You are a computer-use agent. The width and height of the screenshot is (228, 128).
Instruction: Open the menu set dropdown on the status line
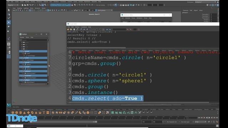[13, 5]
